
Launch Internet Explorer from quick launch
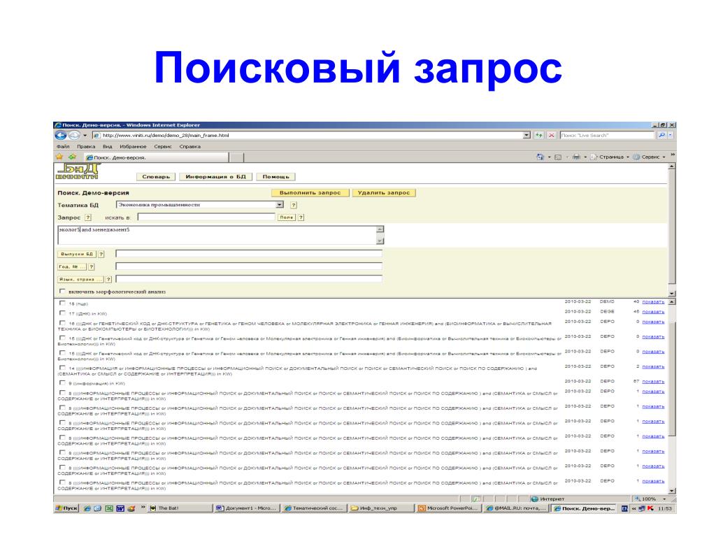87,508
